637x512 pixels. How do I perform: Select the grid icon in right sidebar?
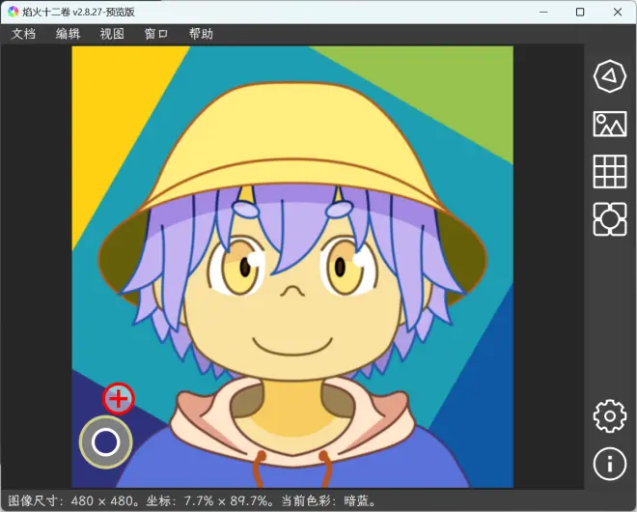click(610, 171)
